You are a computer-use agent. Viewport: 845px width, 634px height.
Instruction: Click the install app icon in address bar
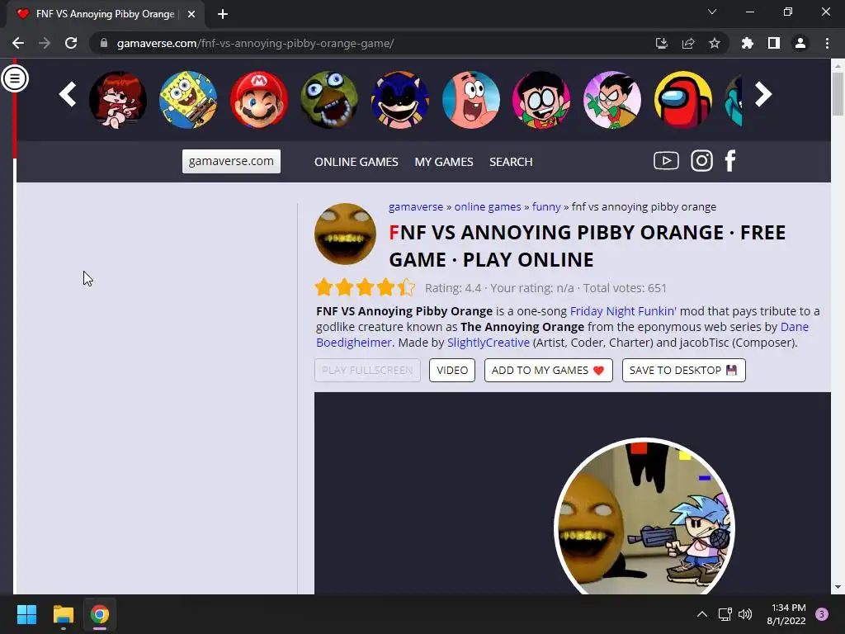pyautogui.click(x=661, y=43)
